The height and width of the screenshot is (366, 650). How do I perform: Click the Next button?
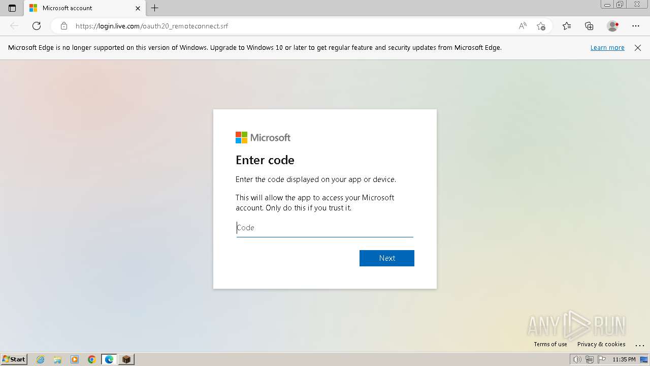tap(387, 258)
